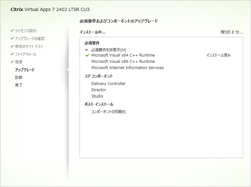Click the checkmark beside 事前のサイト テスト

[x=12, y=46]
